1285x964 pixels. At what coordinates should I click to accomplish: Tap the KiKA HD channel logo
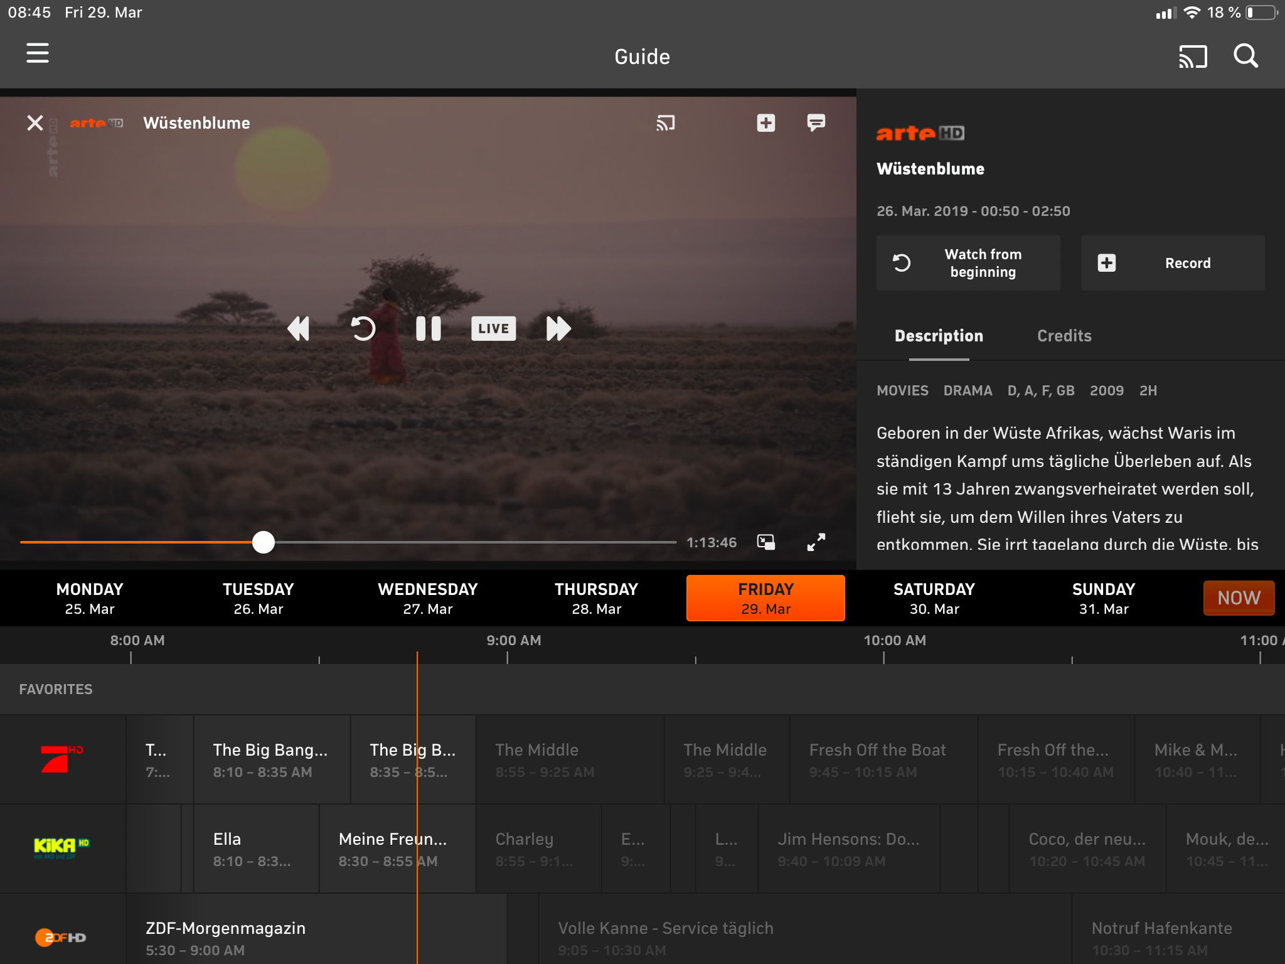pos(61,848)
